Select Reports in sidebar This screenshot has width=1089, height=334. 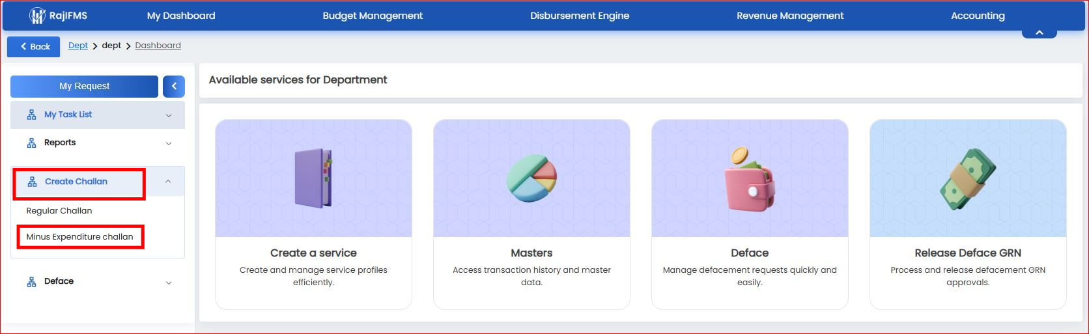point(60,143)
